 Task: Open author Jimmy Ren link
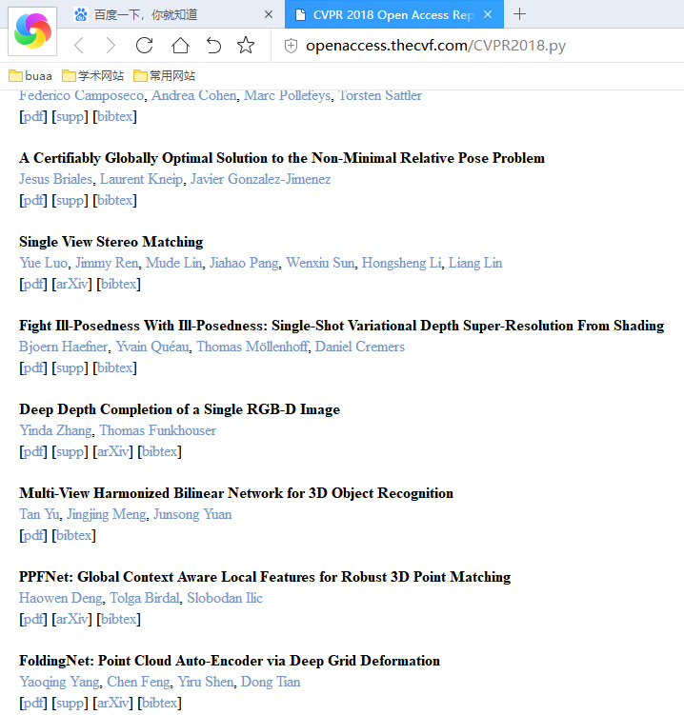pos(107,263)
